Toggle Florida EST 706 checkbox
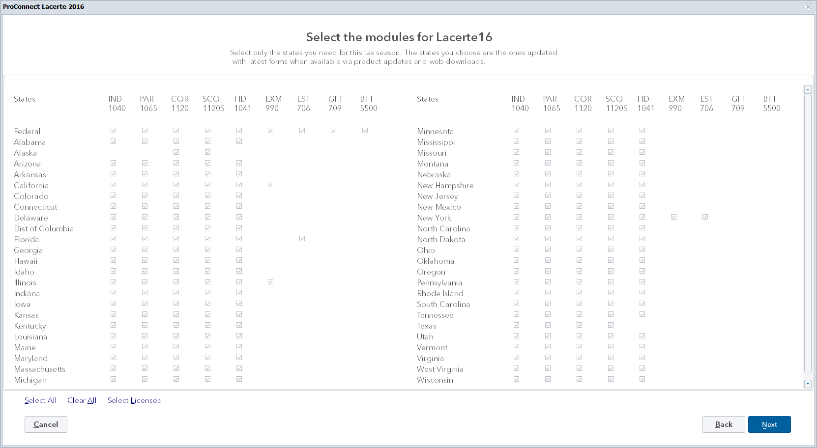Image resolution: width=817 pixels, height=448 pixels. 302,239
